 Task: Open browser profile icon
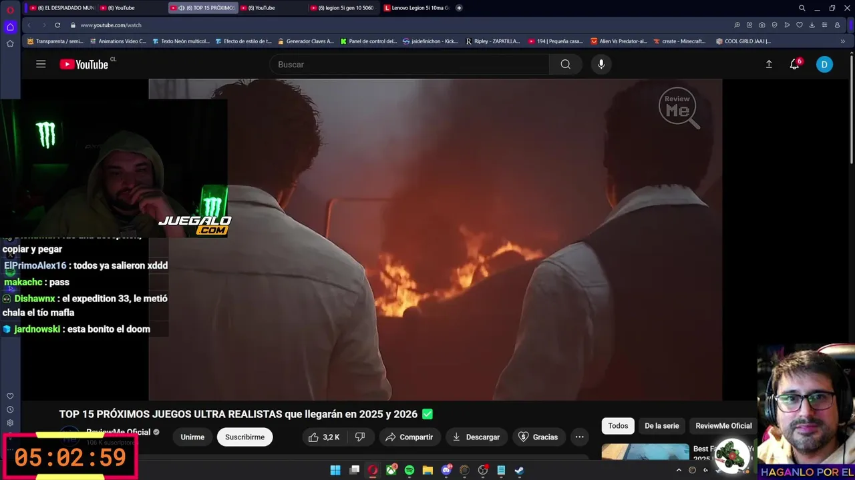(x=837, y=25)
